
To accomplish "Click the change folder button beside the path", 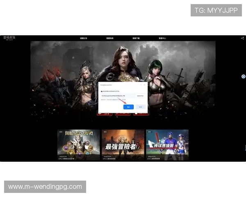I will click(x=140, y=96).
